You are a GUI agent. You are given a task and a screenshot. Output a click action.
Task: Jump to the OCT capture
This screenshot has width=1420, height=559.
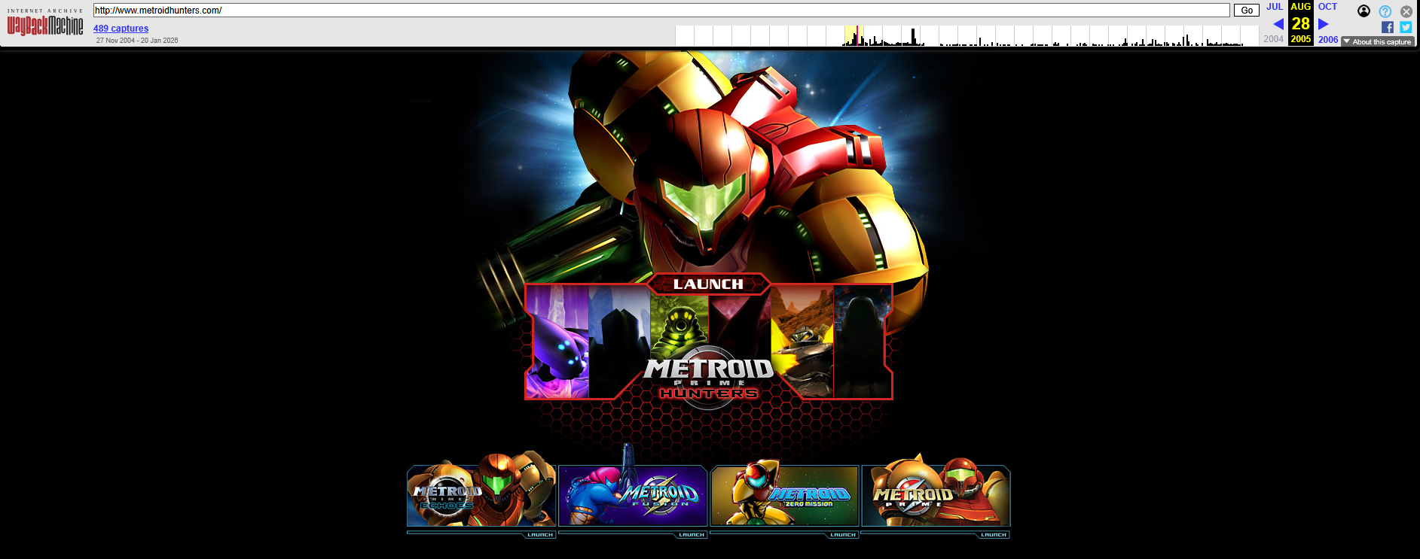pyautogui.click(x=1327, y=7)
